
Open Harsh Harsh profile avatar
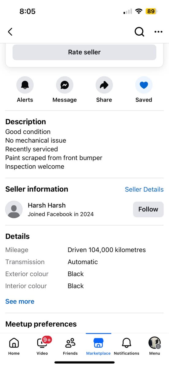(14, 209)
